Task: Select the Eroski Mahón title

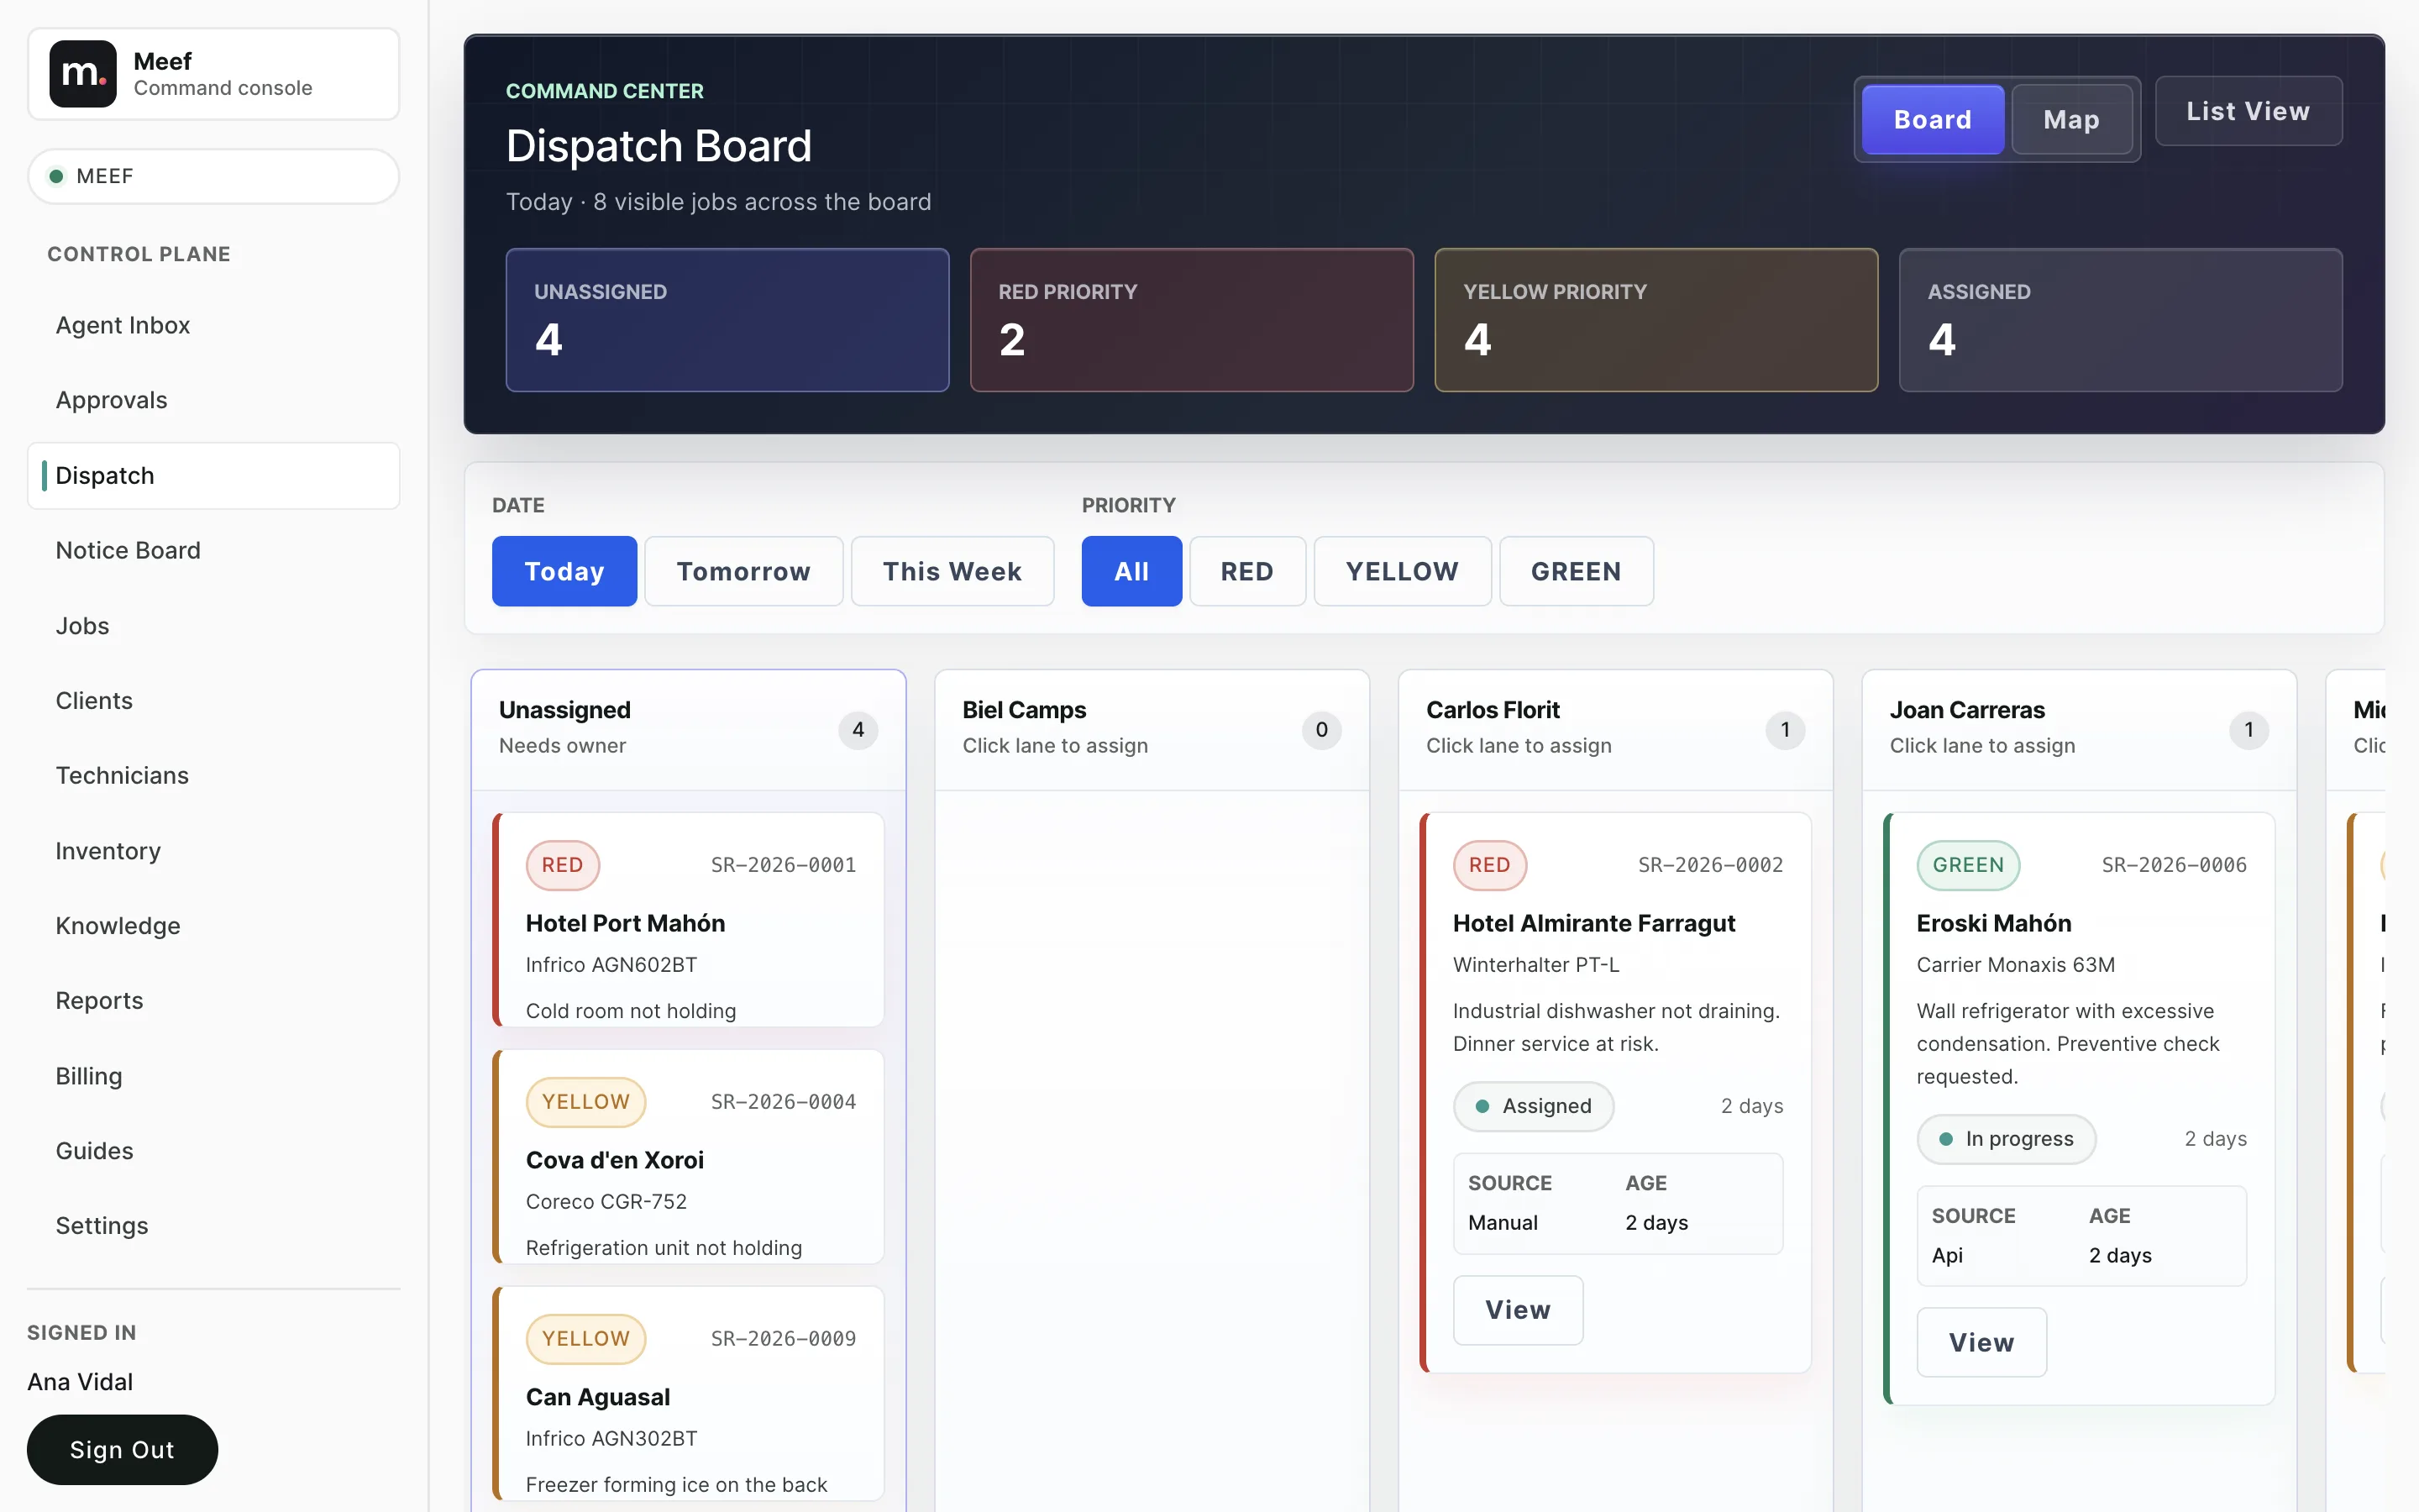Action: pos(1994,923)
